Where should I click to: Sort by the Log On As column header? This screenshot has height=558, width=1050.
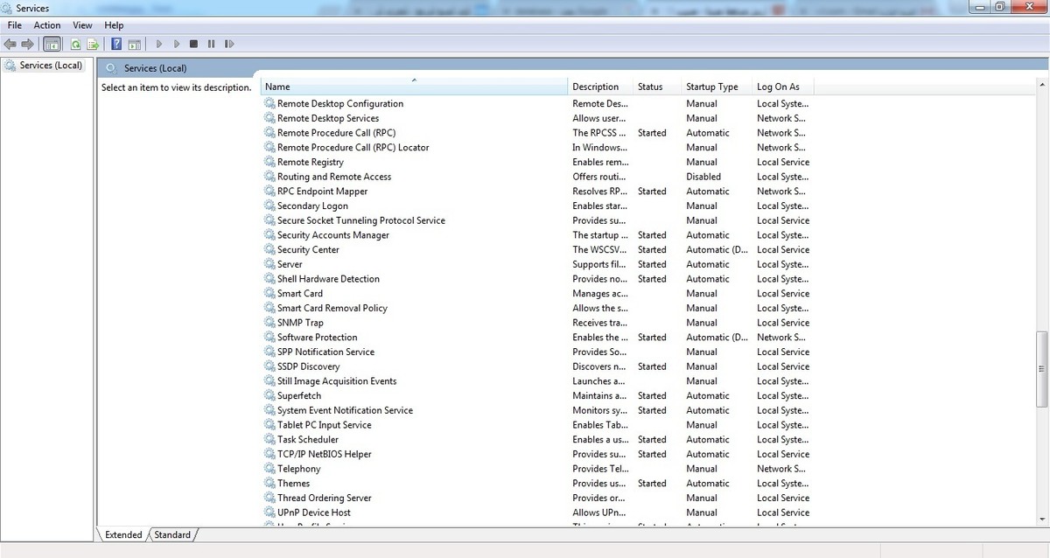[778, 87]
